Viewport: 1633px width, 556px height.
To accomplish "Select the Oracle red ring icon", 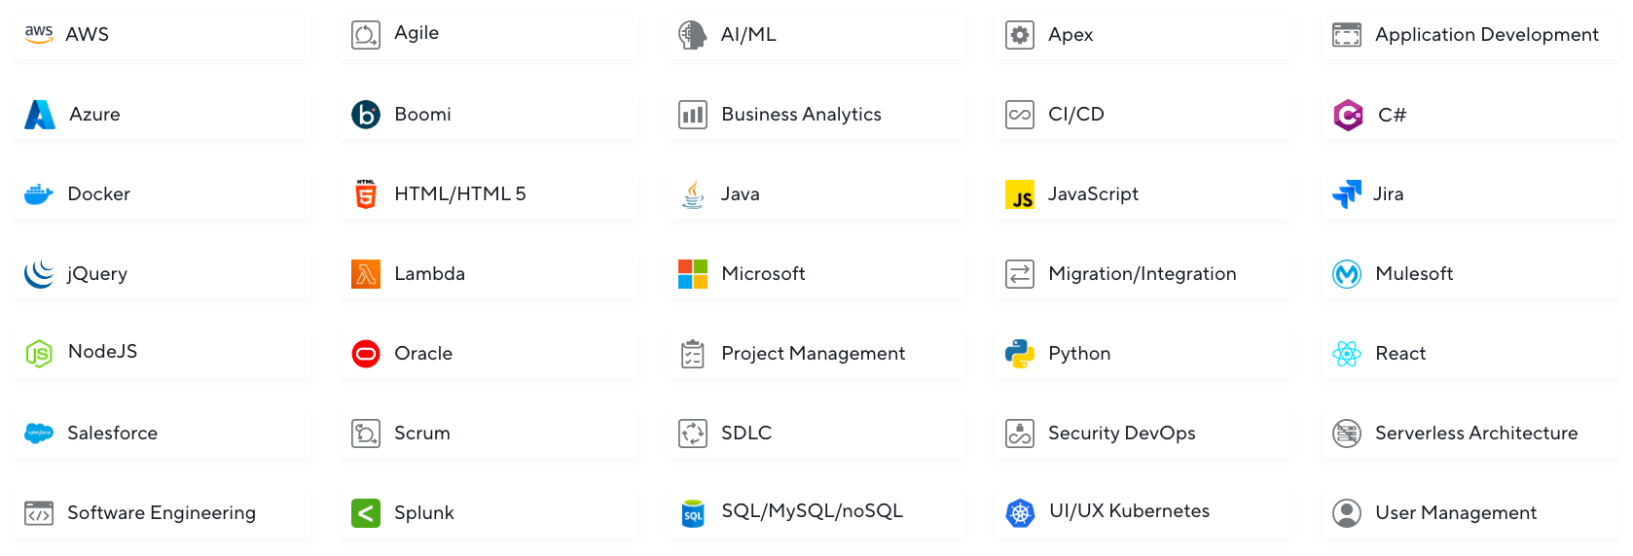I will click(366, 354).
